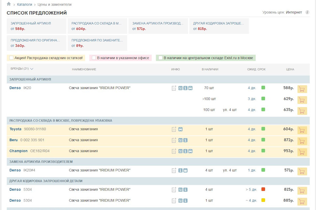
Task: Add the 629р. offer to cart
Action: click(x=302, y=100)
